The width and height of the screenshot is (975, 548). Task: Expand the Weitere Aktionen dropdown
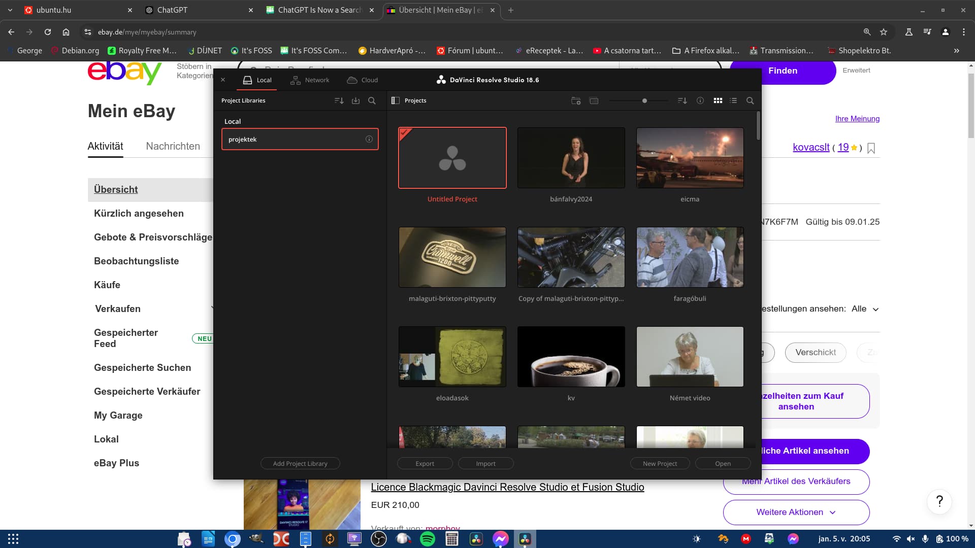796,512
